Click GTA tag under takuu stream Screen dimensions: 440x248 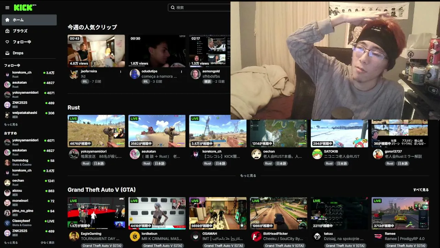coord(345,246)
